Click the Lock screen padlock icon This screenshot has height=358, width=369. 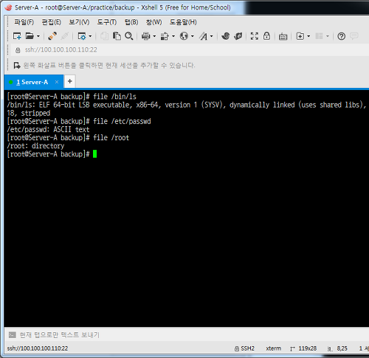click(x=266, y=36)
